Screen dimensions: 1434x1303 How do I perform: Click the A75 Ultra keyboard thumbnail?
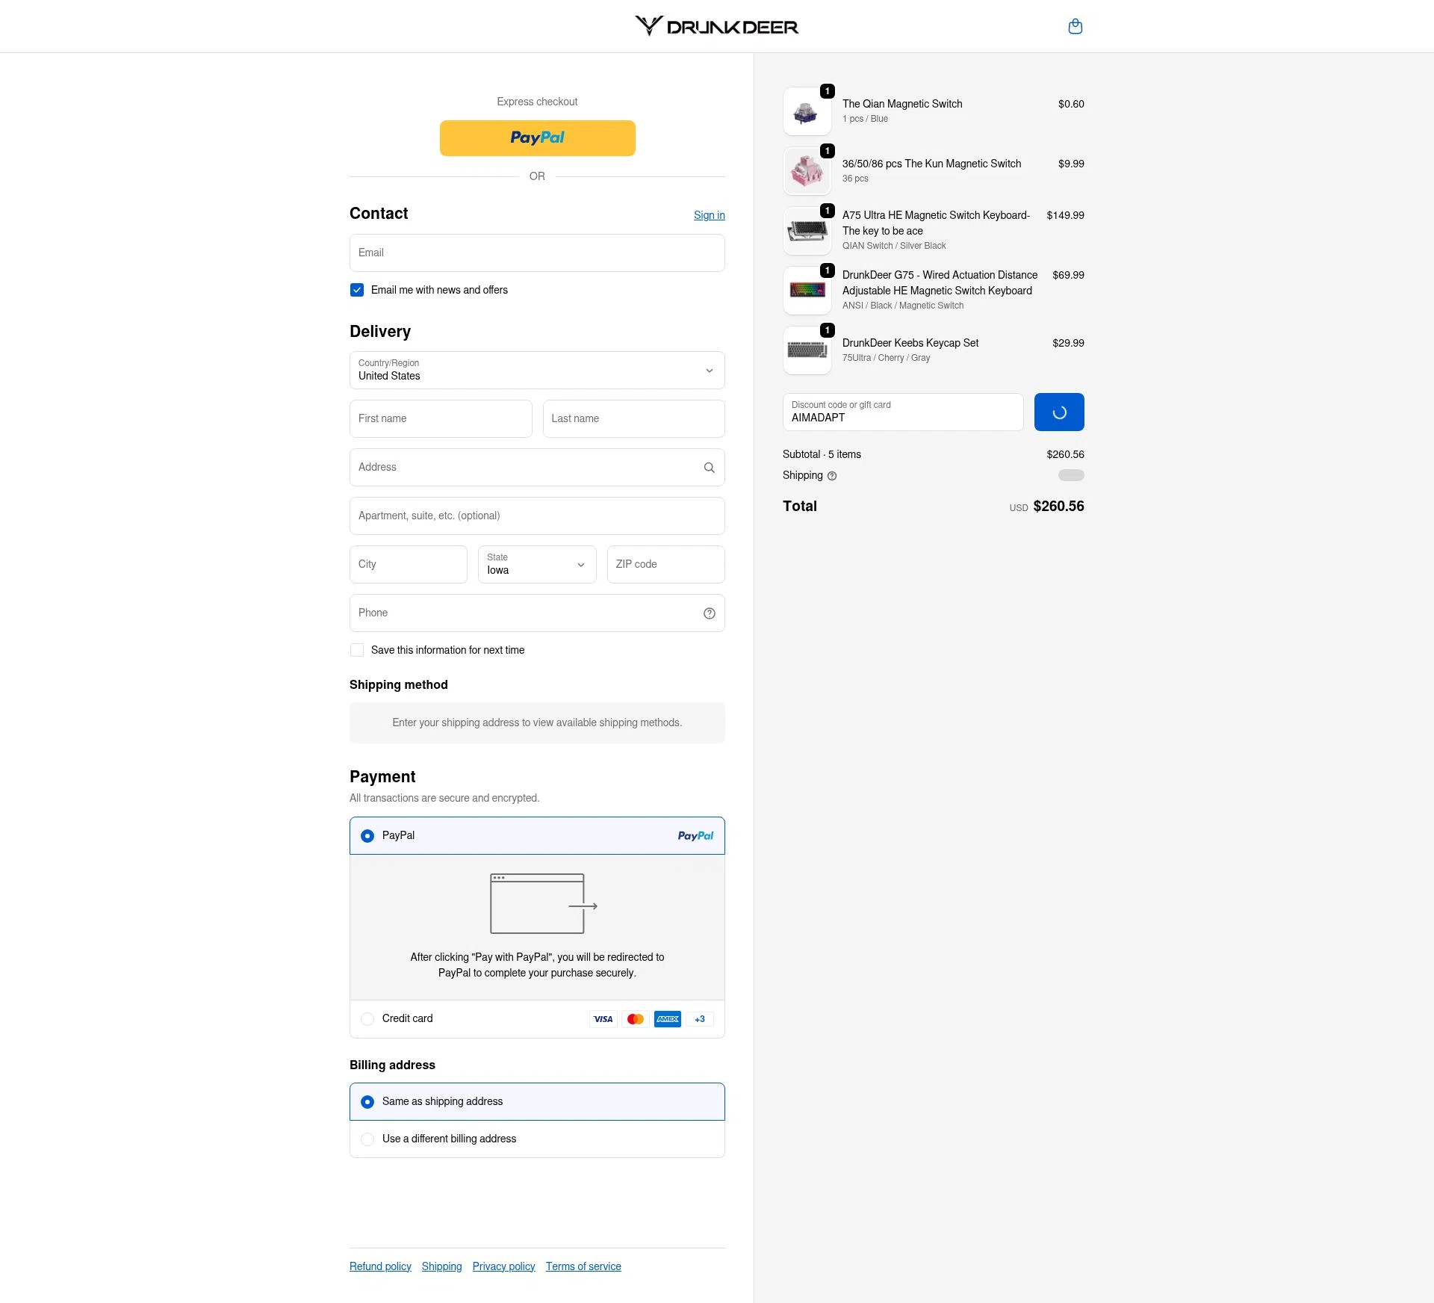(807, 231)
